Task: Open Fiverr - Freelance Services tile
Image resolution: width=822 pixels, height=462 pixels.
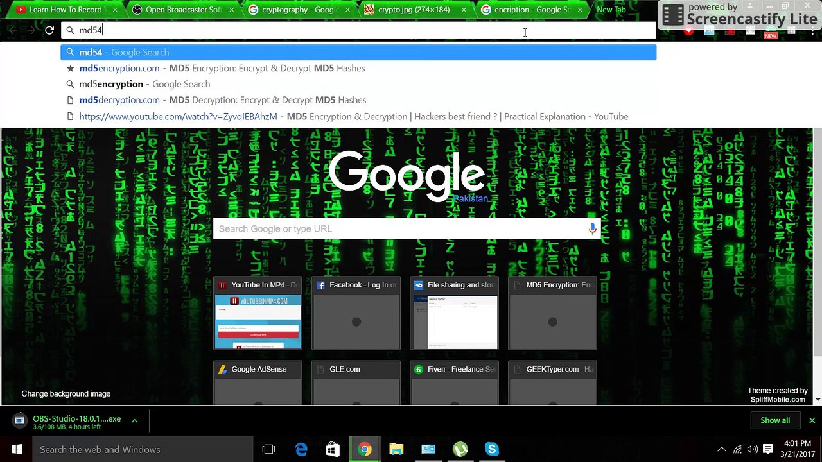Action: [x=454, y=383]
